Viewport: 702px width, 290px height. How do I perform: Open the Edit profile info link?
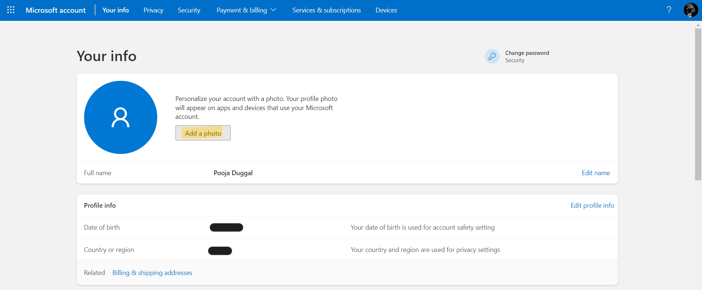point(592,206)
